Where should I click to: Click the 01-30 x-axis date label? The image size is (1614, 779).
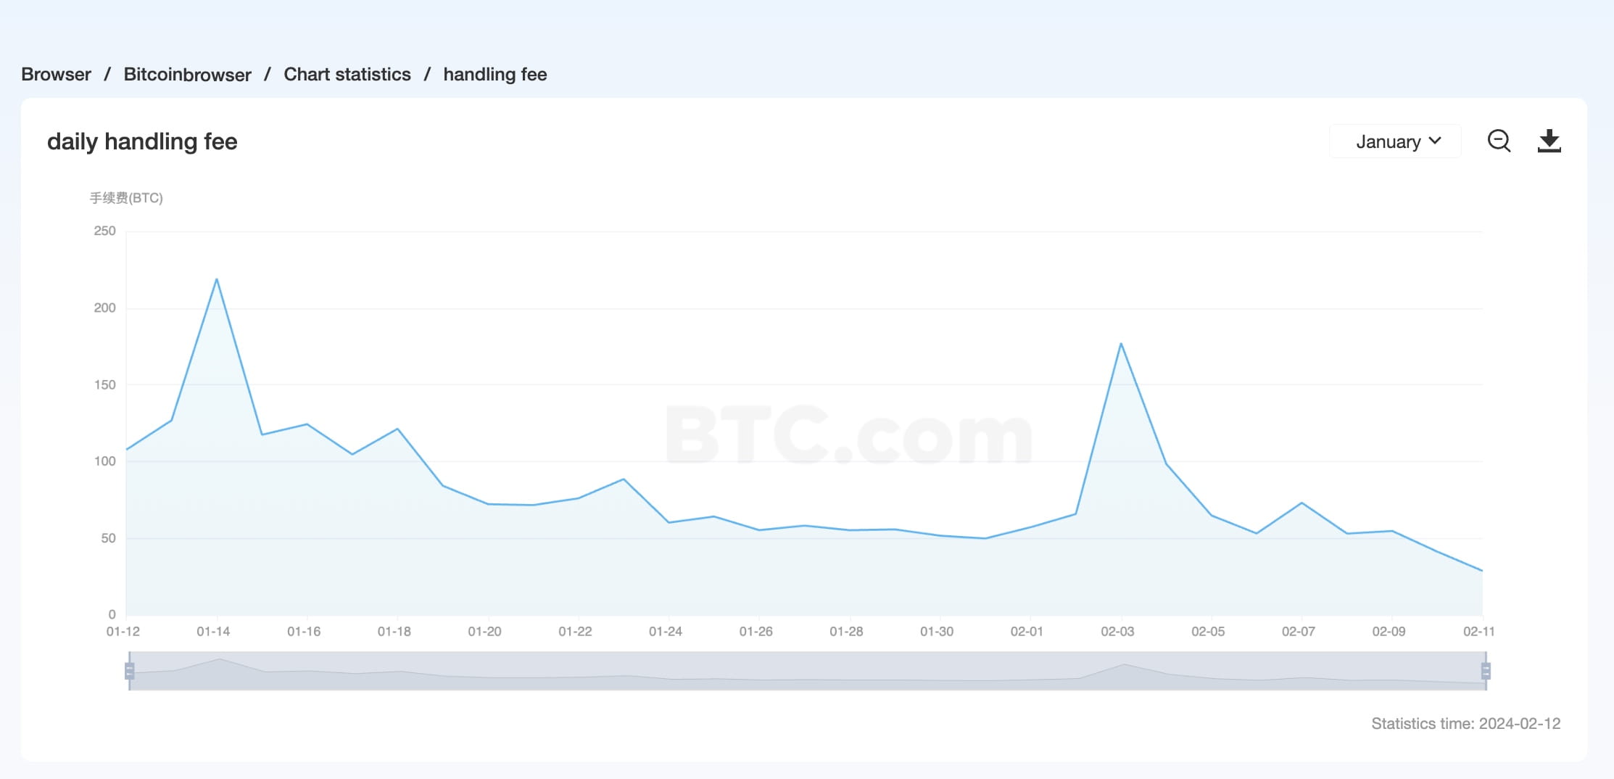937,632
